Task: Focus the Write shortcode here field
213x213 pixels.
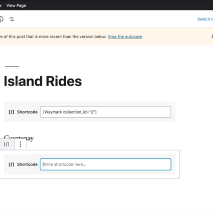Action: [x=106, y=164]
